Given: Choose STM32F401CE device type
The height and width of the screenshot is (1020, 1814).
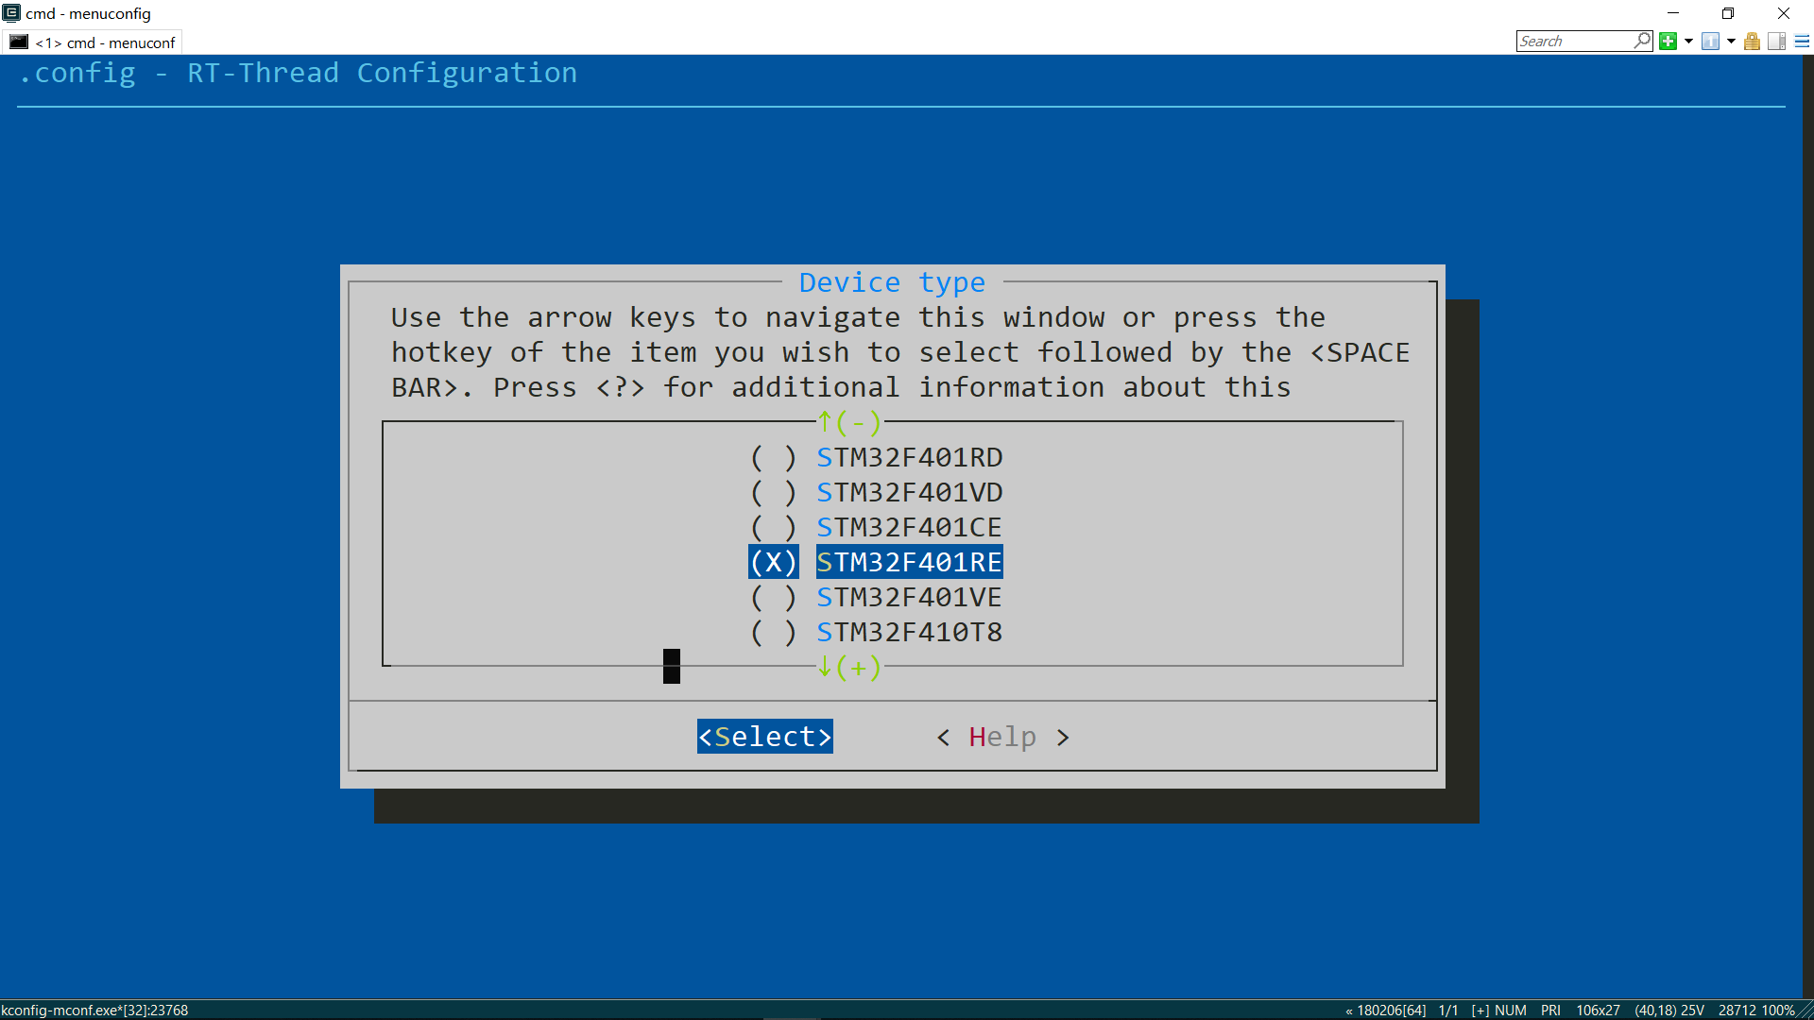Looking at the screenshot, I should coord(909,528).
